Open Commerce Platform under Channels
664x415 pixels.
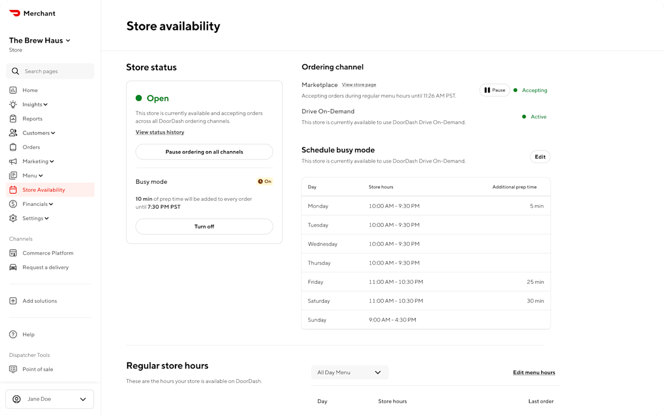tap(14, 253)
